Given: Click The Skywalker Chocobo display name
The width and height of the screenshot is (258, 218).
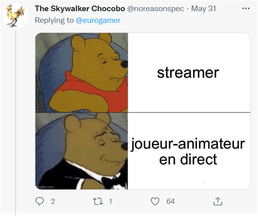Looking at the screenshot, I should (x=80, y=8).
